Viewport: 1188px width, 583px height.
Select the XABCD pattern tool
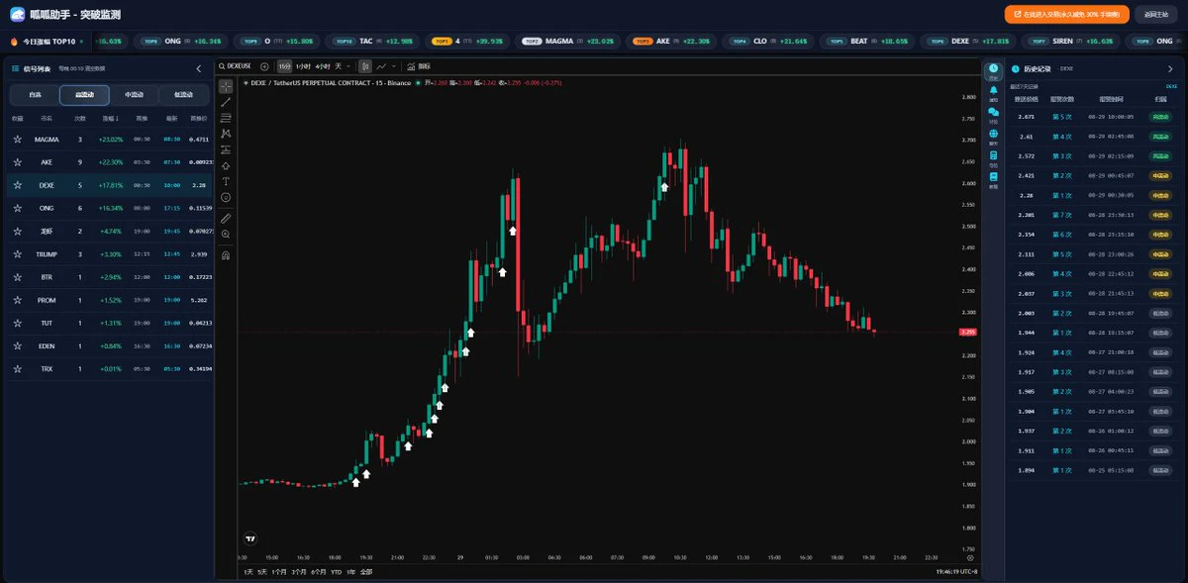[x=226, y=134]
